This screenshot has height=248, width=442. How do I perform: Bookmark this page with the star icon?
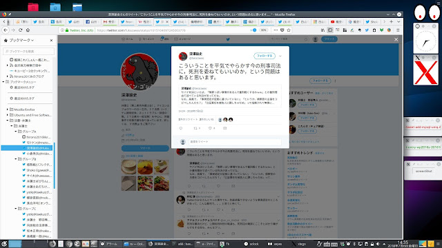pyautogui.click(x=289, y=30)
